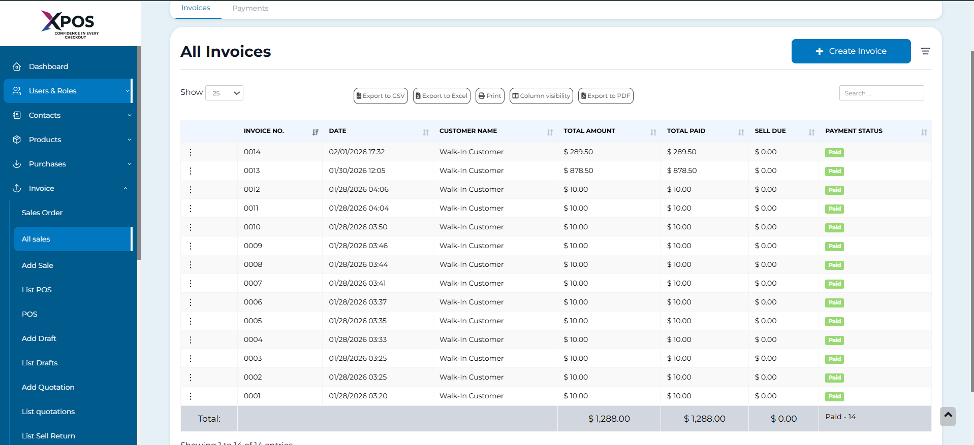Screen dimensions: 974x445
Task: Click the scroll-to-top arrow button
Action: click(948, 416)
